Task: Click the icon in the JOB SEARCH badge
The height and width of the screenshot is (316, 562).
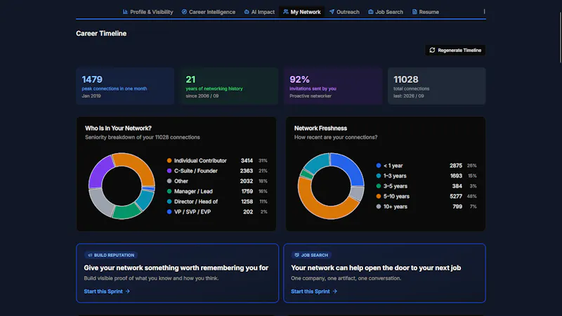Action: pos(296,255)
